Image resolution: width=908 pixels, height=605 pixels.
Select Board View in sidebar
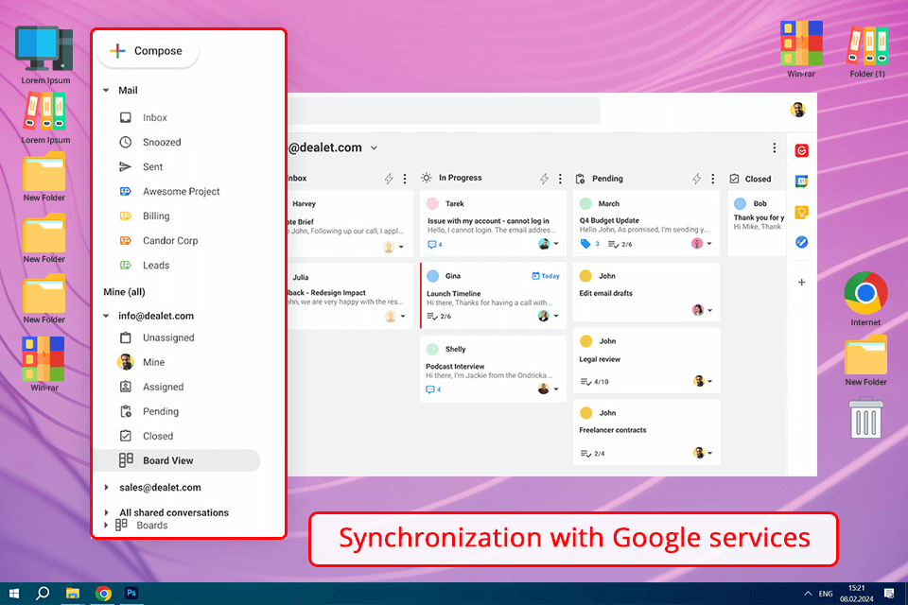click(177, 460)
